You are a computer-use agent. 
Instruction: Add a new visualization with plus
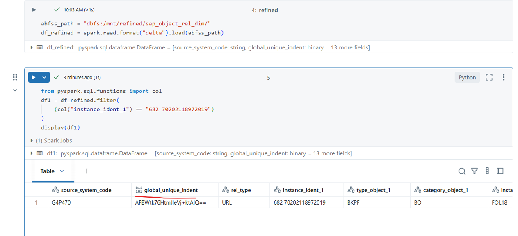(87, 171)
